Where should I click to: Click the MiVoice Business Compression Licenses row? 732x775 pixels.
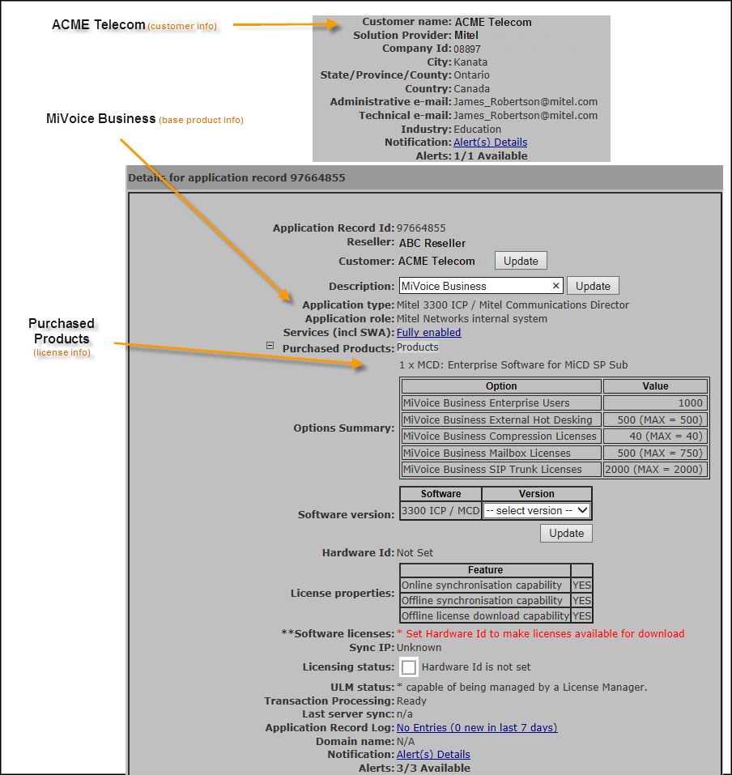555,436
